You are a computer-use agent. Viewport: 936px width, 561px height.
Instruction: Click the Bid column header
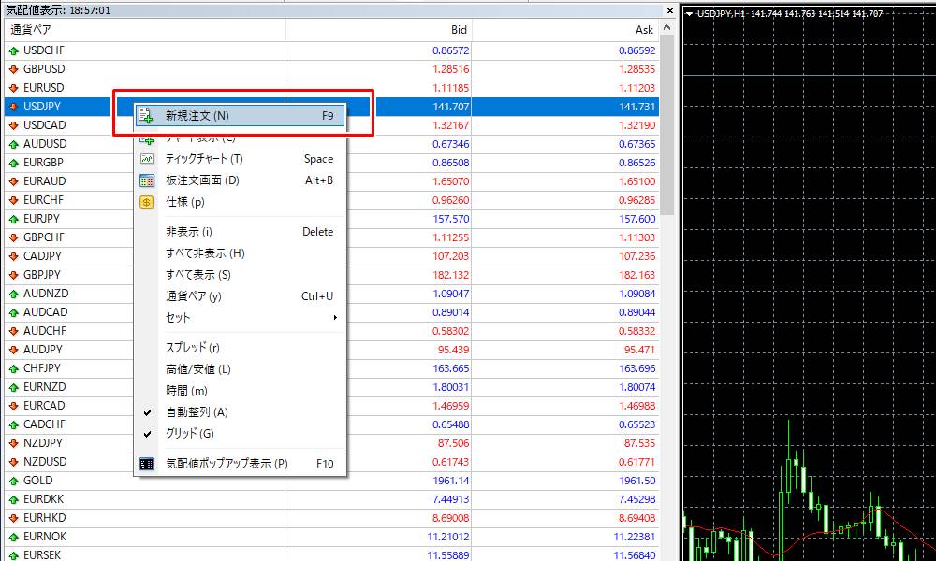[x=459, y=29]
